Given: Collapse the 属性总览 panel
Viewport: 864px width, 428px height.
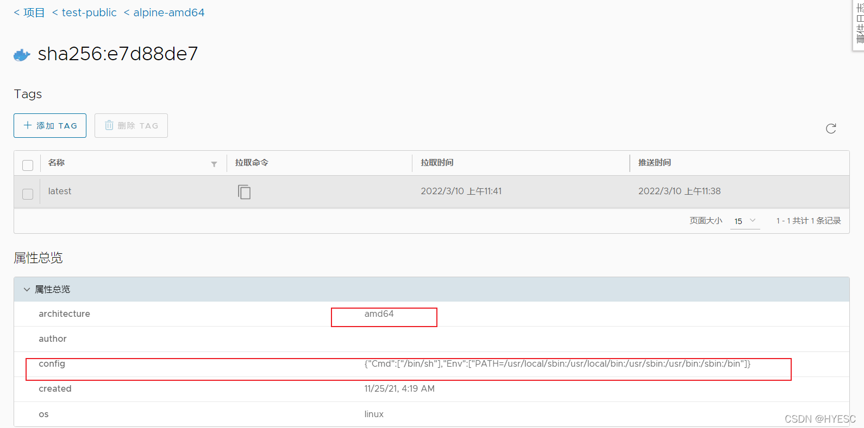Looking at the screenshot, I should tap(27, 289).
